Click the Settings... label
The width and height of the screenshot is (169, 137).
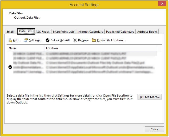coord(36,40)
